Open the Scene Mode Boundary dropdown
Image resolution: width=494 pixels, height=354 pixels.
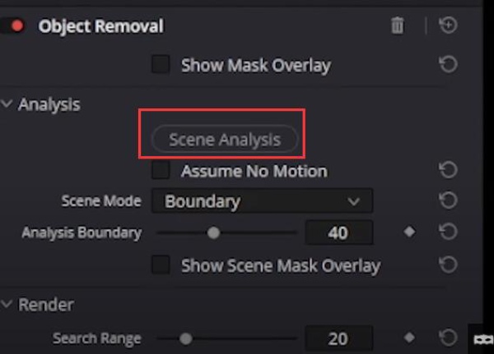(x=263, y=201)
